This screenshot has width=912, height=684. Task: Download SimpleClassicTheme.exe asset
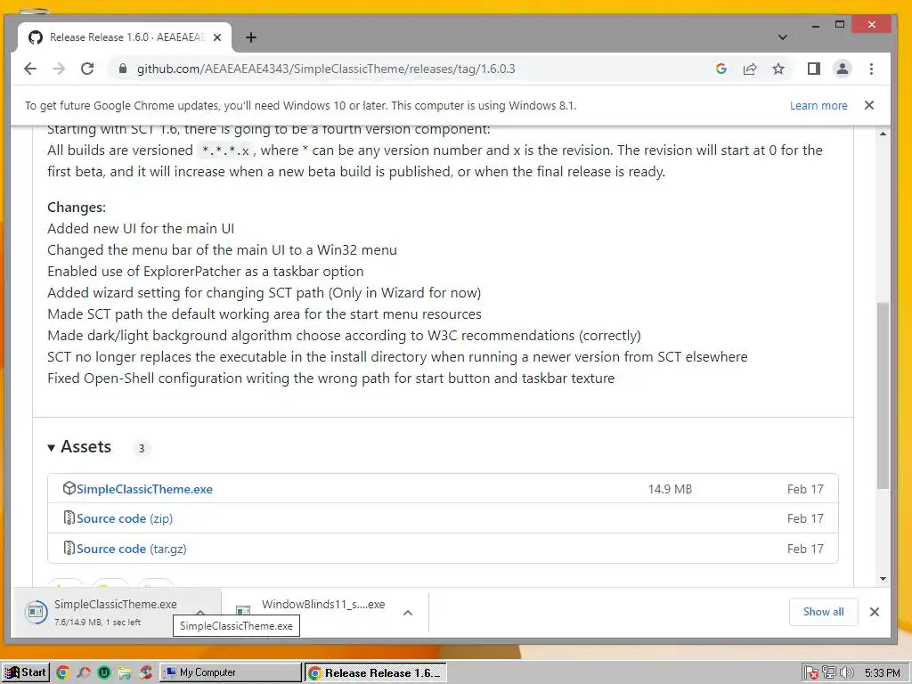pyautogui.click(x=144, y=489)
